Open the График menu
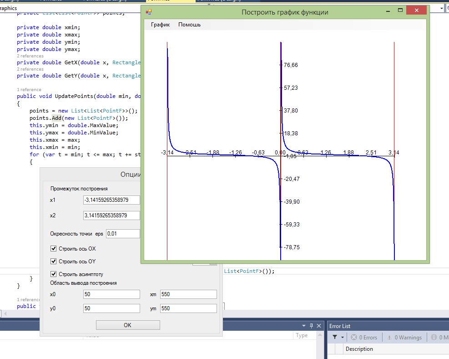 click(x=160, y=25)
